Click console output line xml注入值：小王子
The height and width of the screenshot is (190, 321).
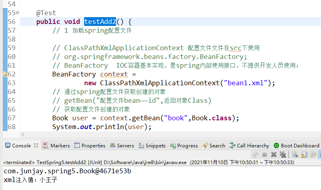[x=30, y=180]
